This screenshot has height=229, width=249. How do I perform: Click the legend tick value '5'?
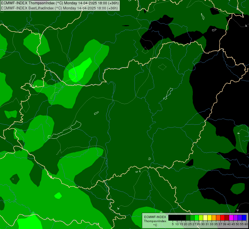point(173,224)
